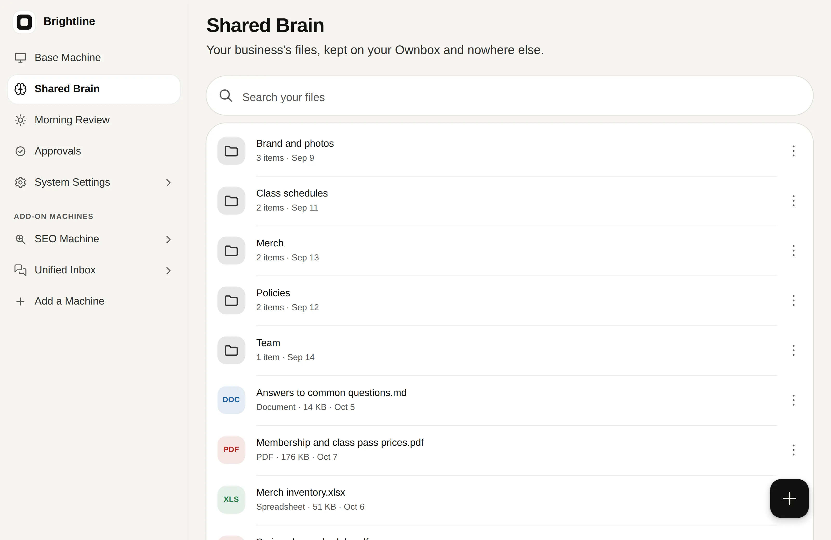
Task: Click 'Spreadsheet · 51 KB · Oct 6' text
Action: click(310, 507)
